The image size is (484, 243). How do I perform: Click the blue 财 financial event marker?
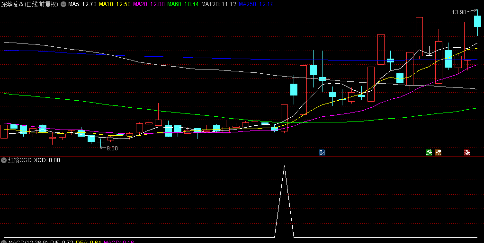[x=322, y=152]
